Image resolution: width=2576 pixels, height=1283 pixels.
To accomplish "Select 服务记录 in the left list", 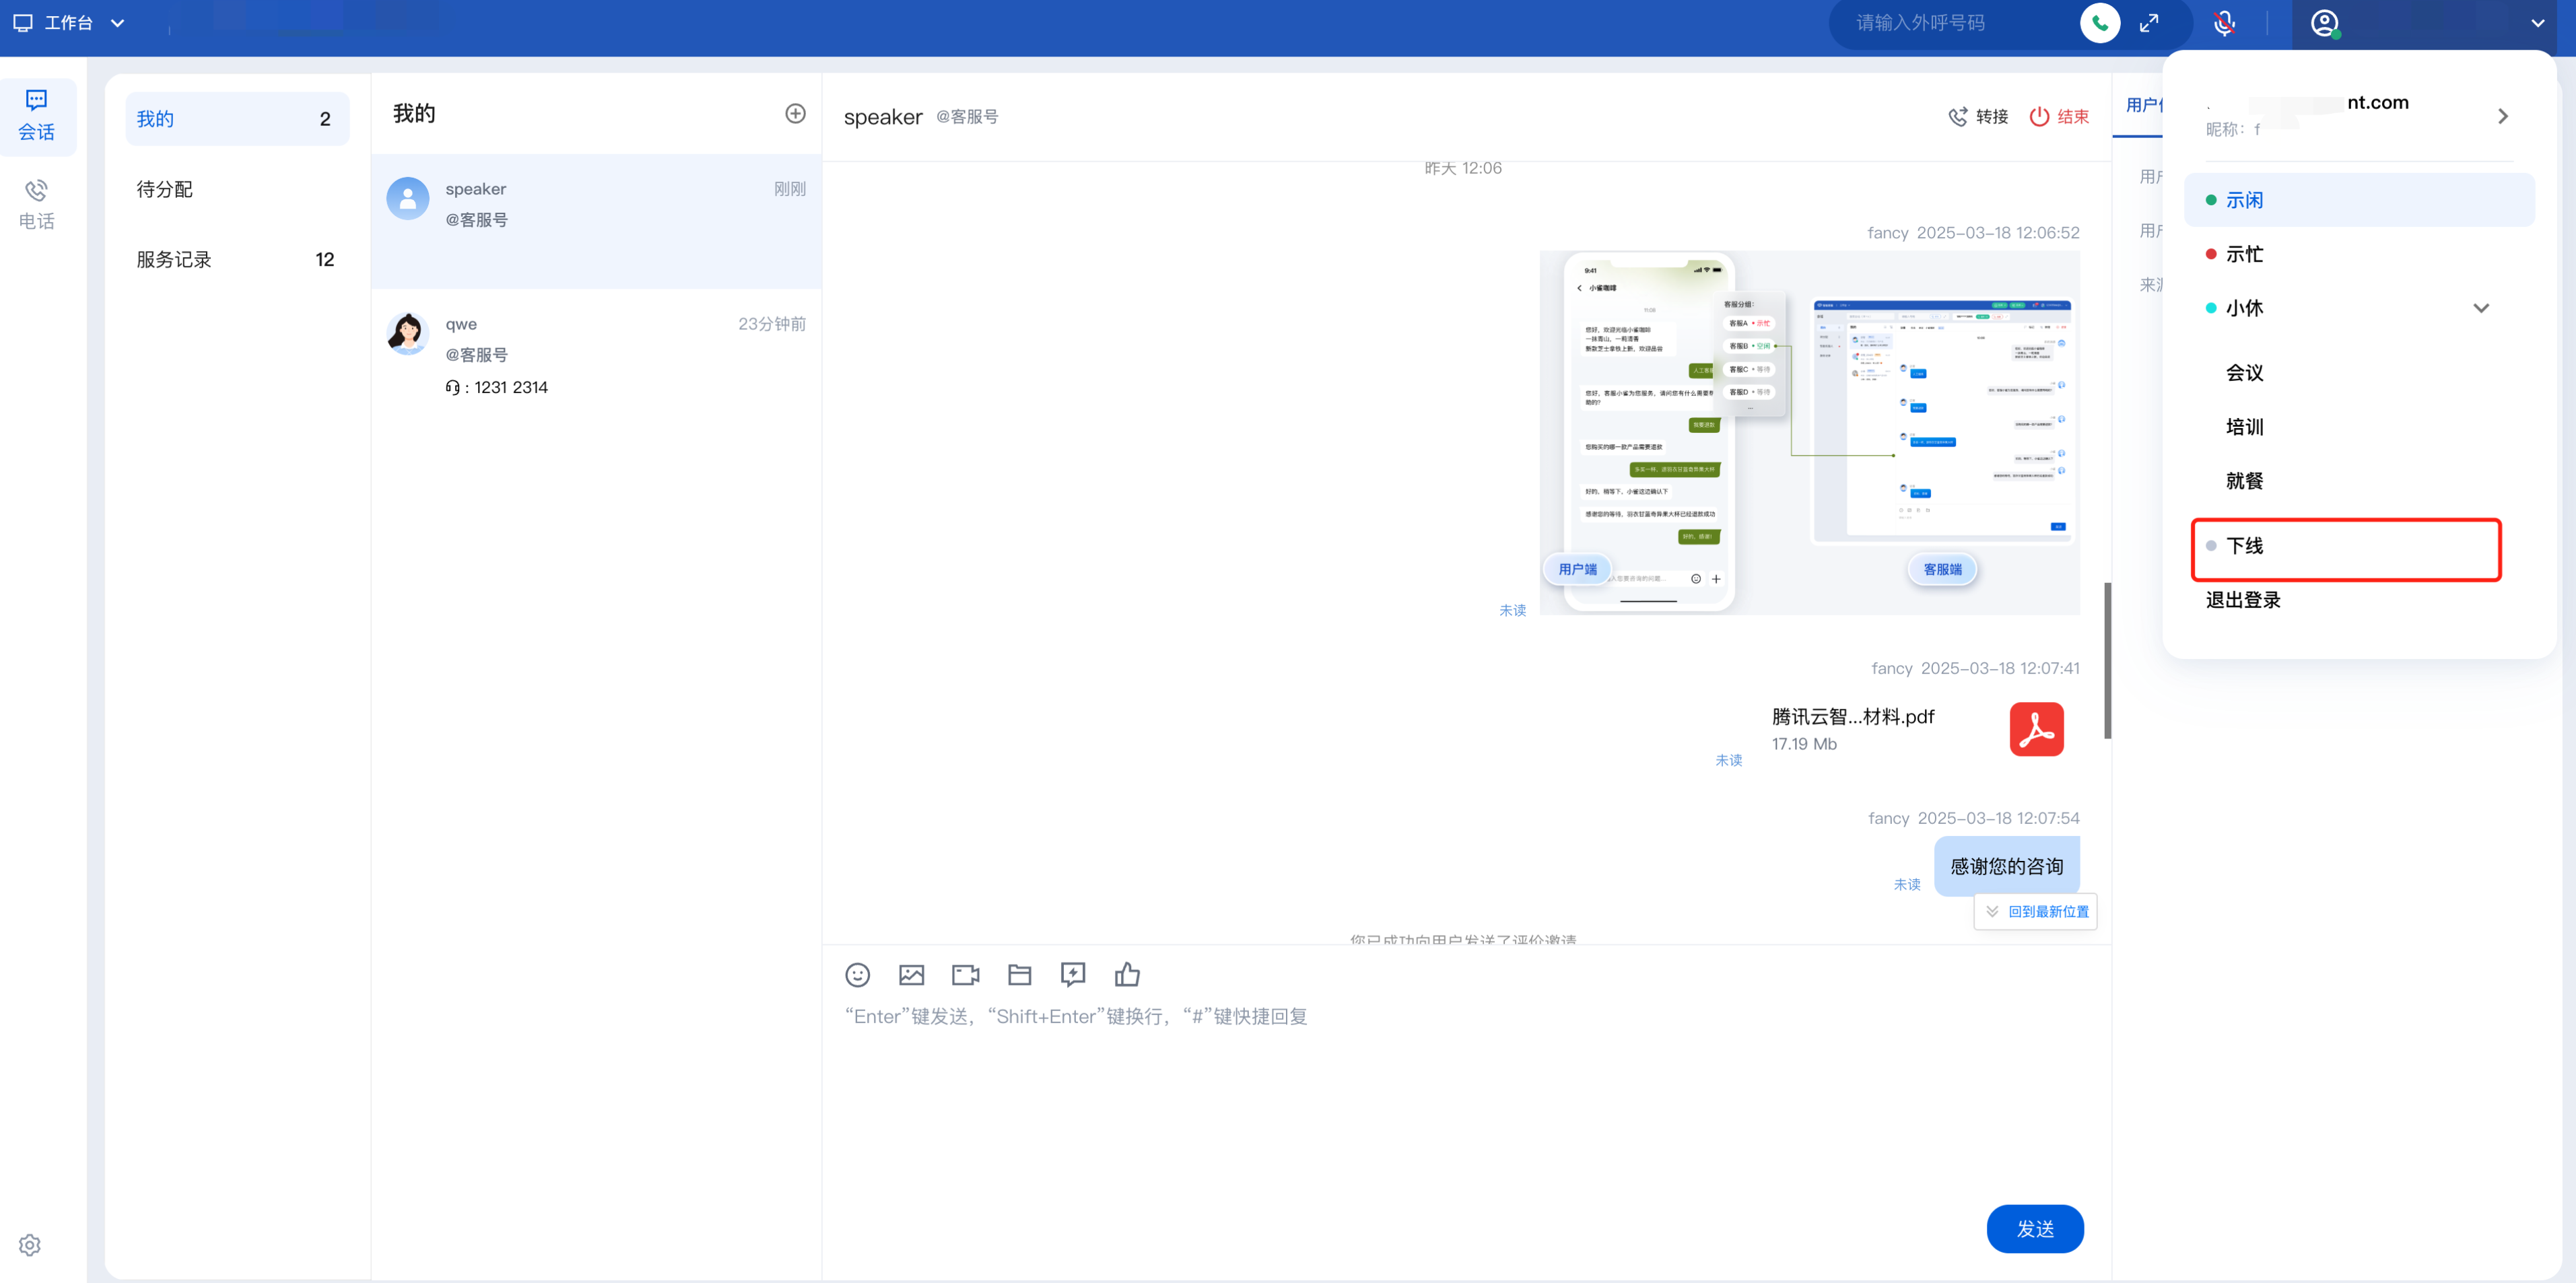I will [174, 260].
